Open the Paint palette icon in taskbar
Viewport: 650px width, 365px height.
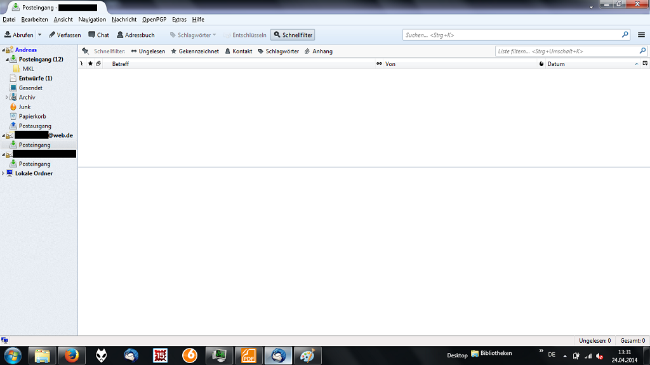coord(307,356)
